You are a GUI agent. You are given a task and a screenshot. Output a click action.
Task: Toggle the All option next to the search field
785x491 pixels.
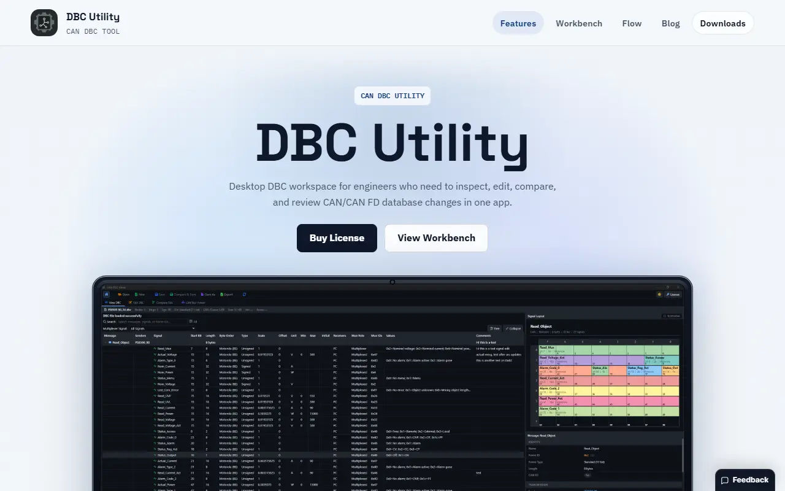click(x=193, y=322)
